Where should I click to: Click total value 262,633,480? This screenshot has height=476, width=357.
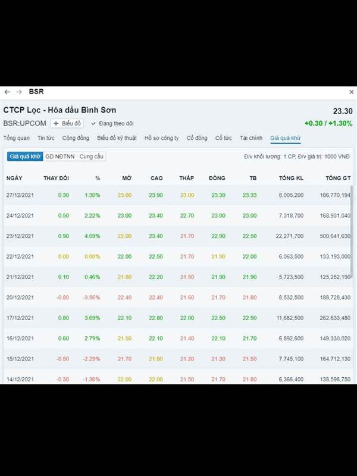click(x=335, y=318)
